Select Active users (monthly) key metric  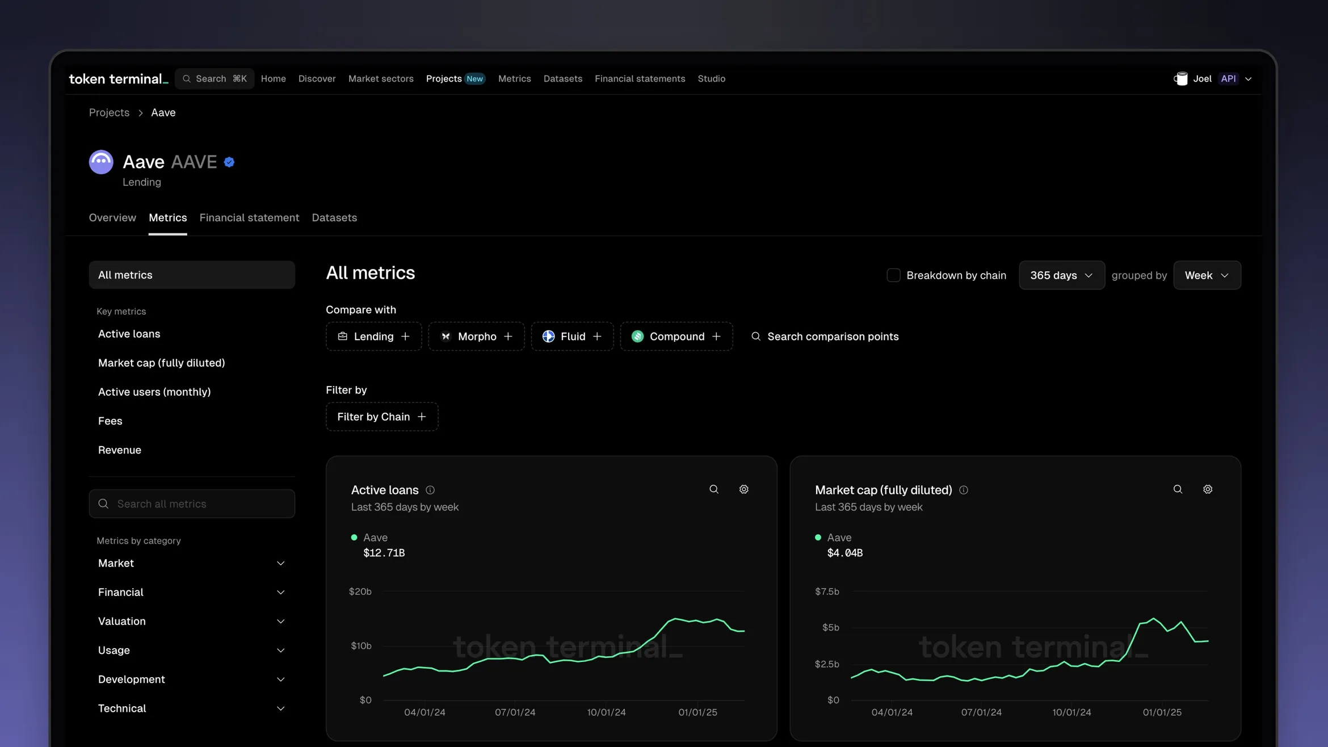tap(154, 392)
